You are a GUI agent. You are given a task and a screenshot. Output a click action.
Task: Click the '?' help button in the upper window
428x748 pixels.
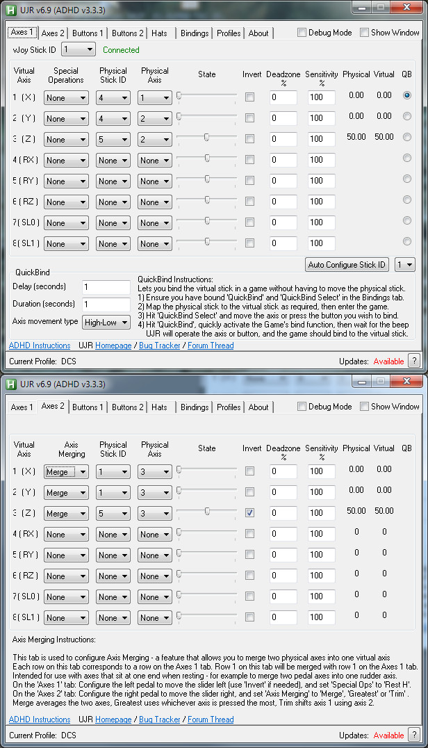coord(413,360)
